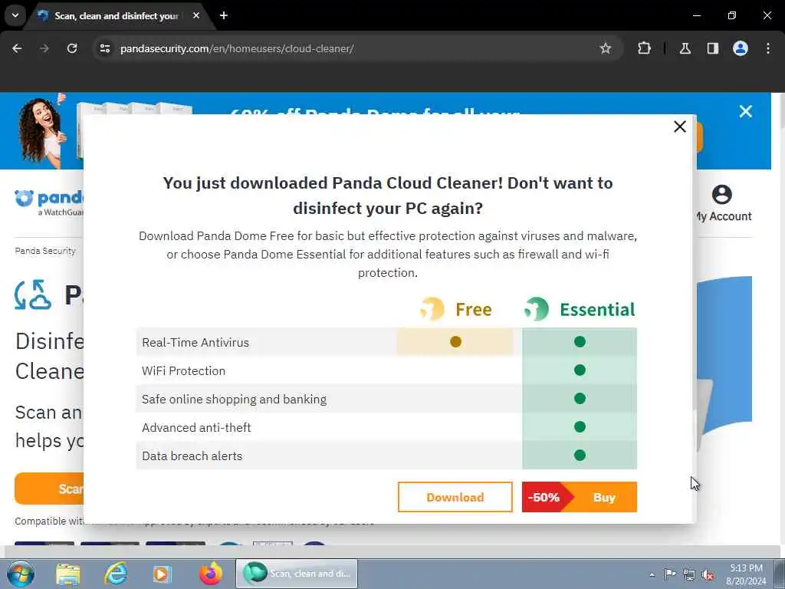Open My Account on Panda page

point(723,203)
